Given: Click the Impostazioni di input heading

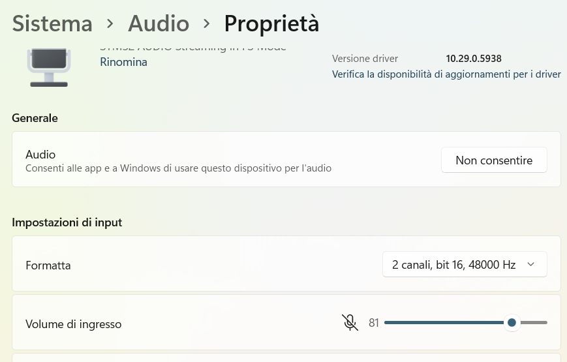Looking at the screenshot, I should 67,222.
